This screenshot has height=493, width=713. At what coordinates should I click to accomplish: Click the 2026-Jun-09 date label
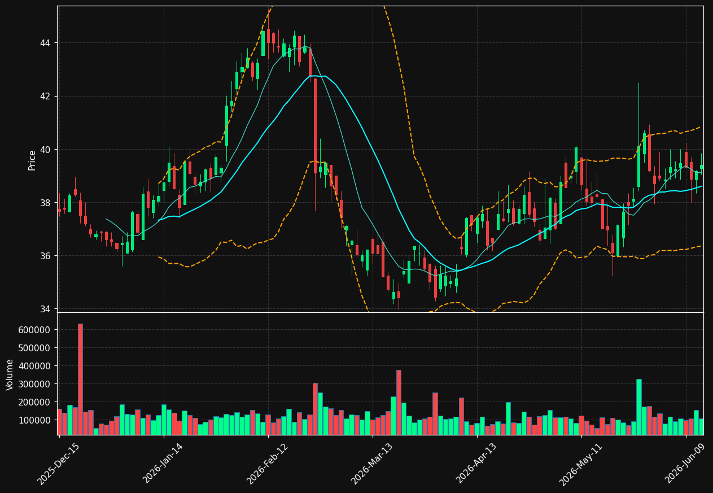coord(685,463)
